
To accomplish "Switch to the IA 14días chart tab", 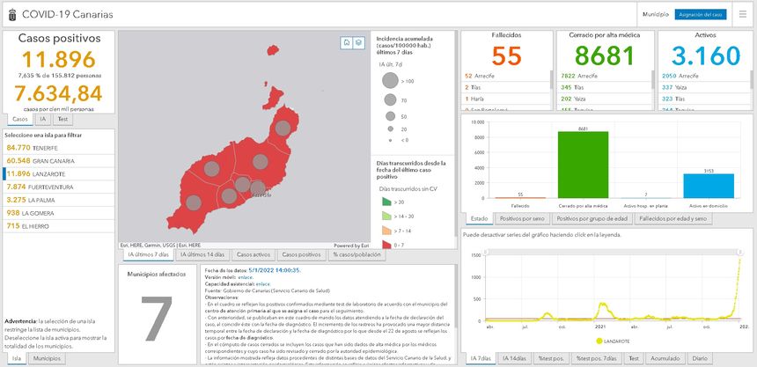I will 515,359.
